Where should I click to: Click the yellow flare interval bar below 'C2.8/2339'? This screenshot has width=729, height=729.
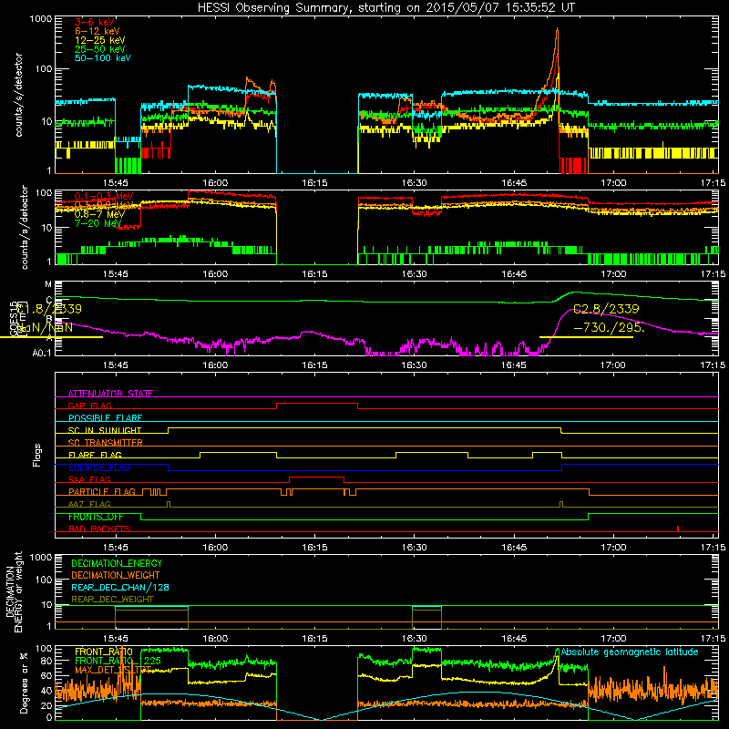pos(586,336)
